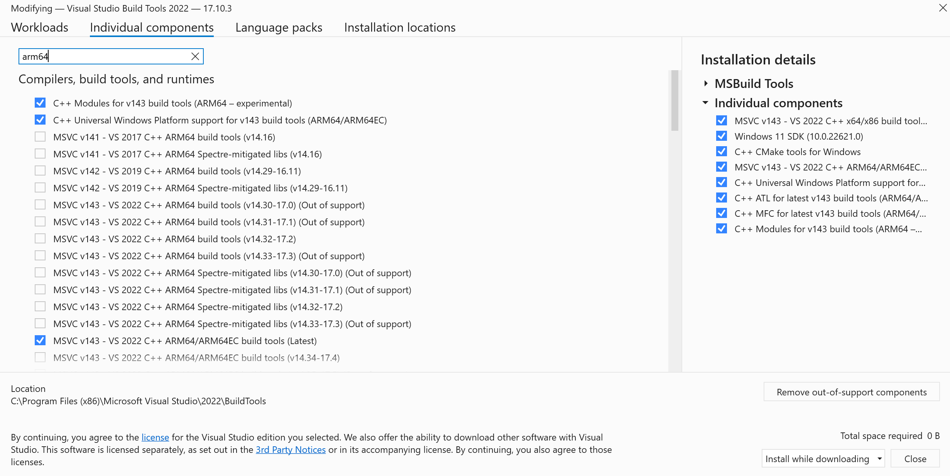Check MSVC v141 VS 2017 ARM64 build tools (v14.16)

[40, 137]
